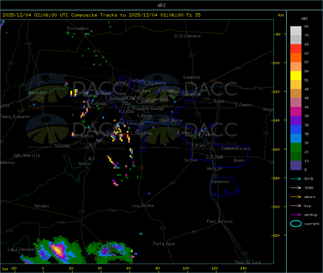The width and height of the screenshot is (323, 273).
Task: Click the 'G_ALVEAR' map label
Action: (x=215, y=157)
